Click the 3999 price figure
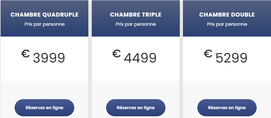The width and height of the screenshot is (271, 118). coord(49,58)
